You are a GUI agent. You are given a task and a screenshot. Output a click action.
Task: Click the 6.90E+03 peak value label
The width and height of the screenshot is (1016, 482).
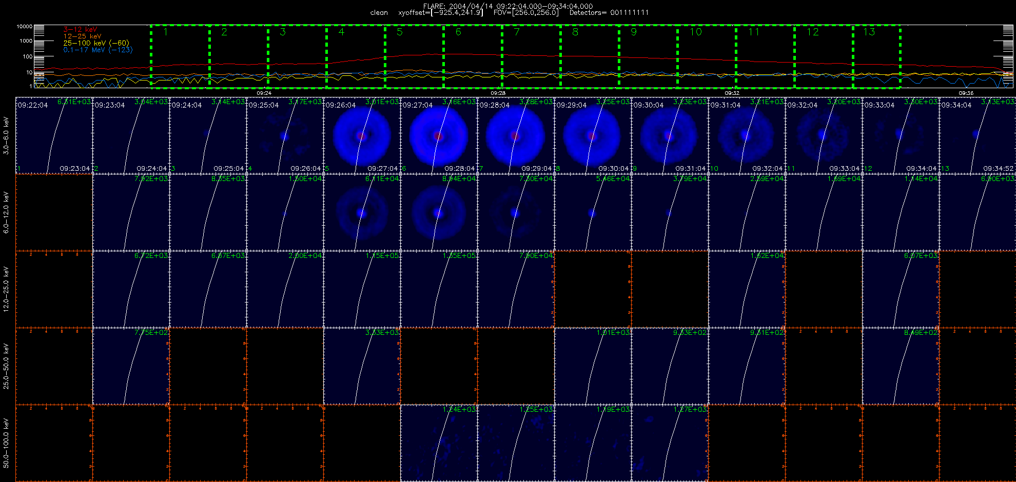[998, 179]
